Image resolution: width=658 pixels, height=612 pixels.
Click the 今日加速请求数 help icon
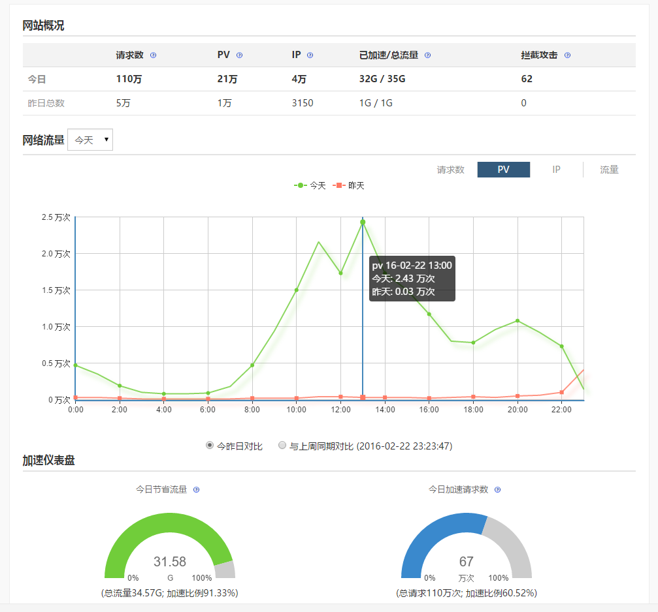(x=497, y=489)
